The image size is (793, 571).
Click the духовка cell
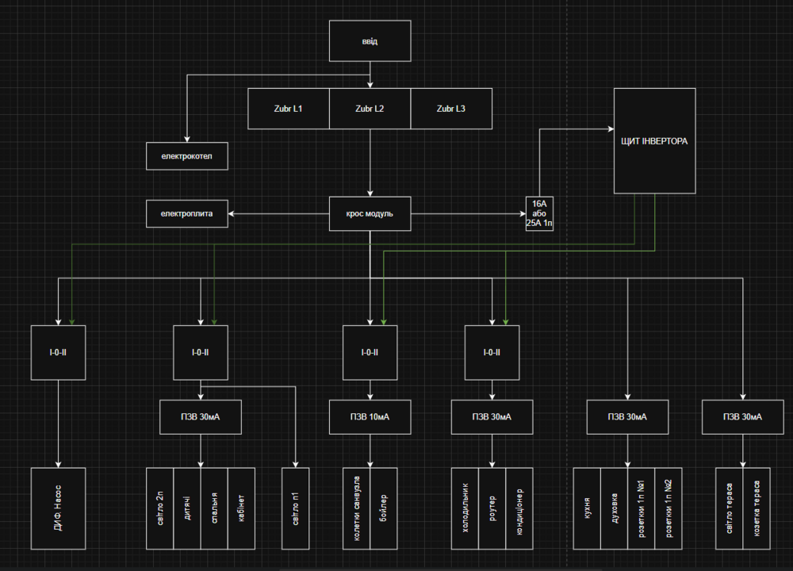(614, 508)
